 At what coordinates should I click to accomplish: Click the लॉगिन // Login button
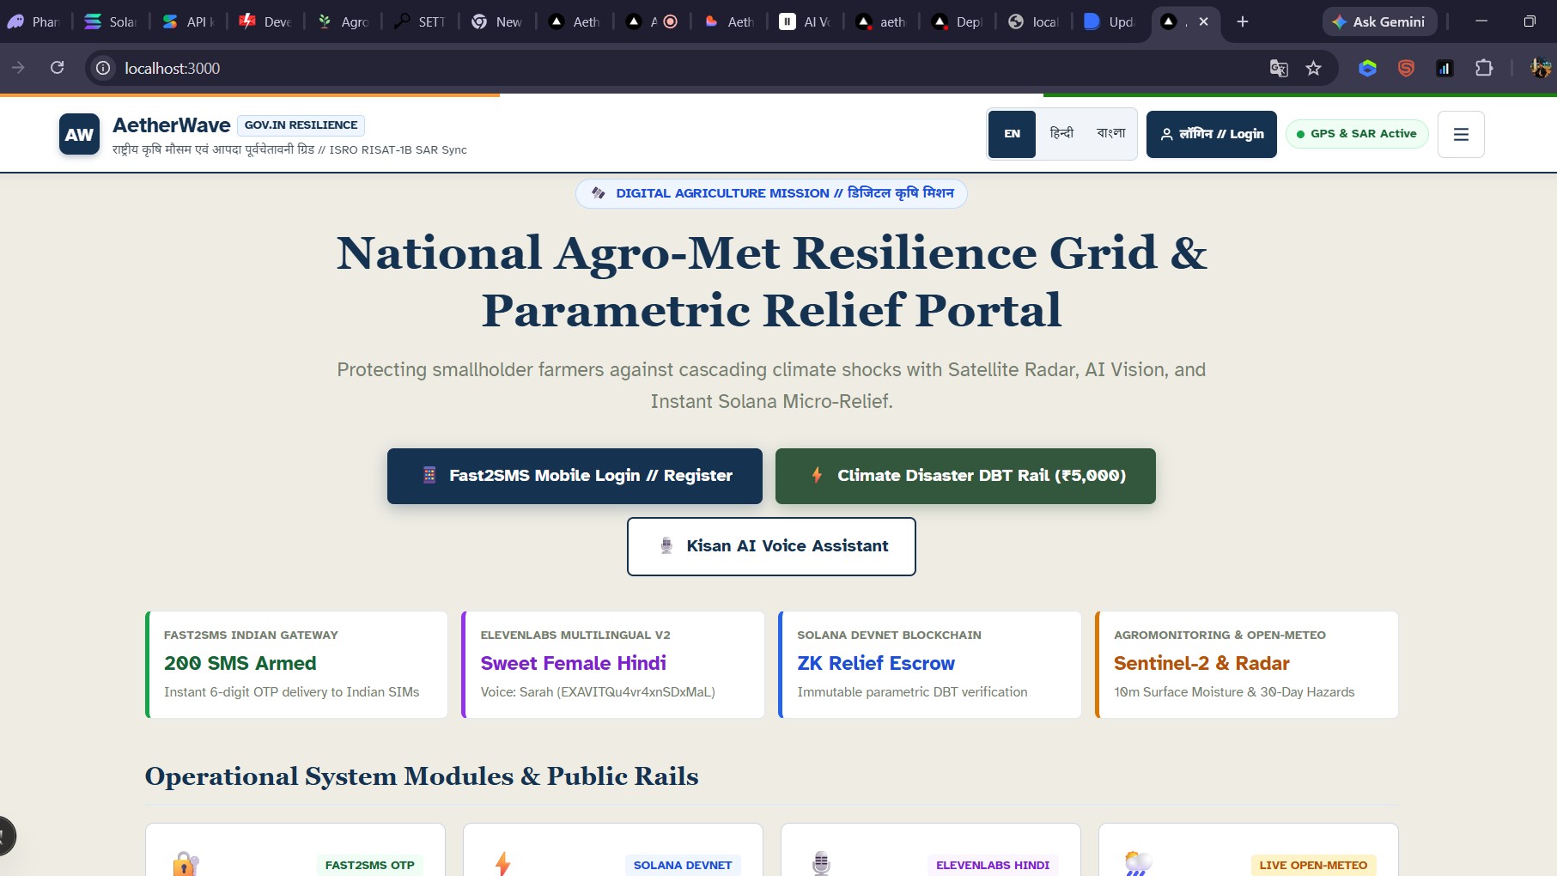[1211, 134]
